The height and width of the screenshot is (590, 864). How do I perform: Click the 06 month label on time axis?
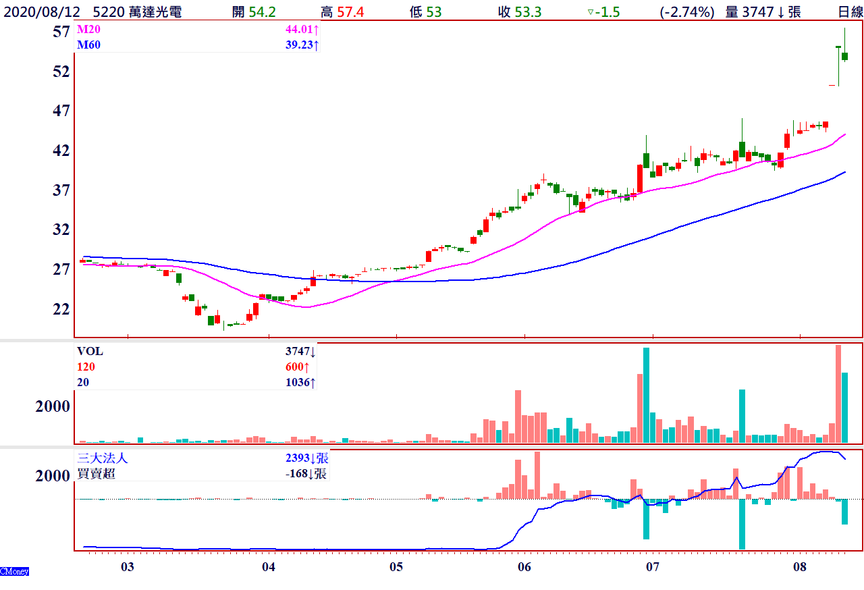click(x=524, y=566)
